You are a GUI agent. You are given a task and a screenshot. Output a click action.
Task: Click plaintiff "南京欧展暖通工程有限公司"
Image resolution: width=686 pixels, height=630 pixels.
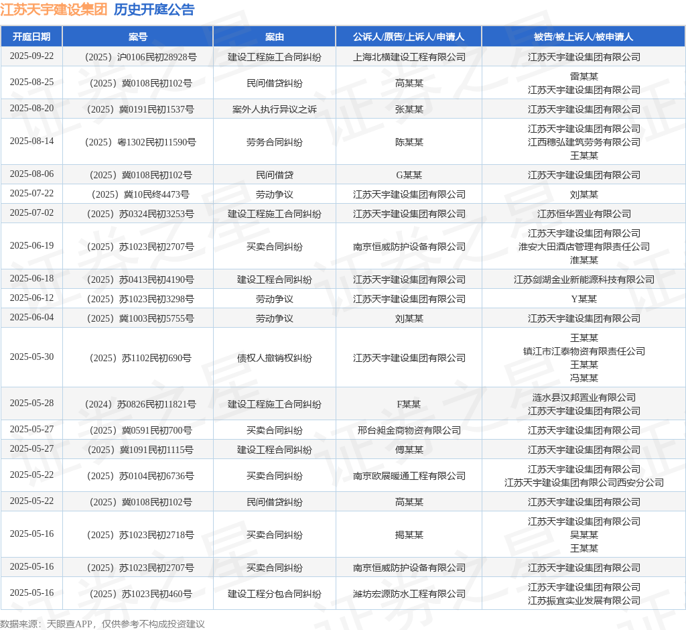coord(409,477)
